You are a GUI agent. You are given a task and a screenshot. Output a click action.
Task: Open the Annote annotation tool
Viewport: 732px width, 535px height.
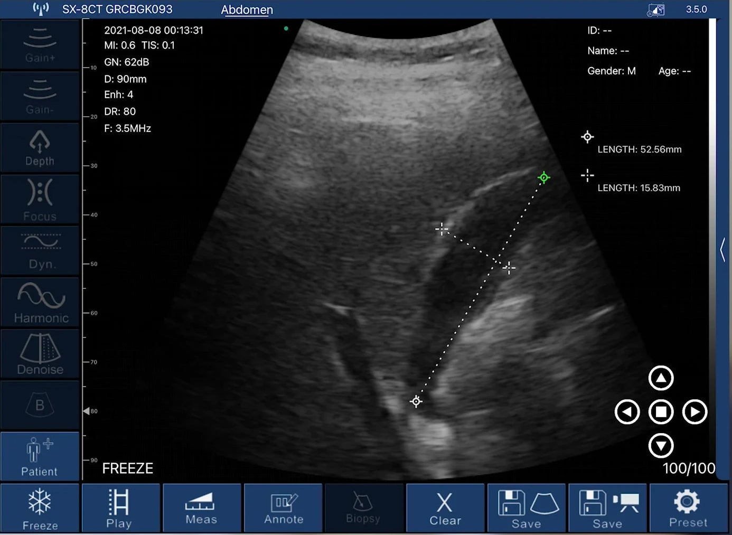(x=283, y=508)
